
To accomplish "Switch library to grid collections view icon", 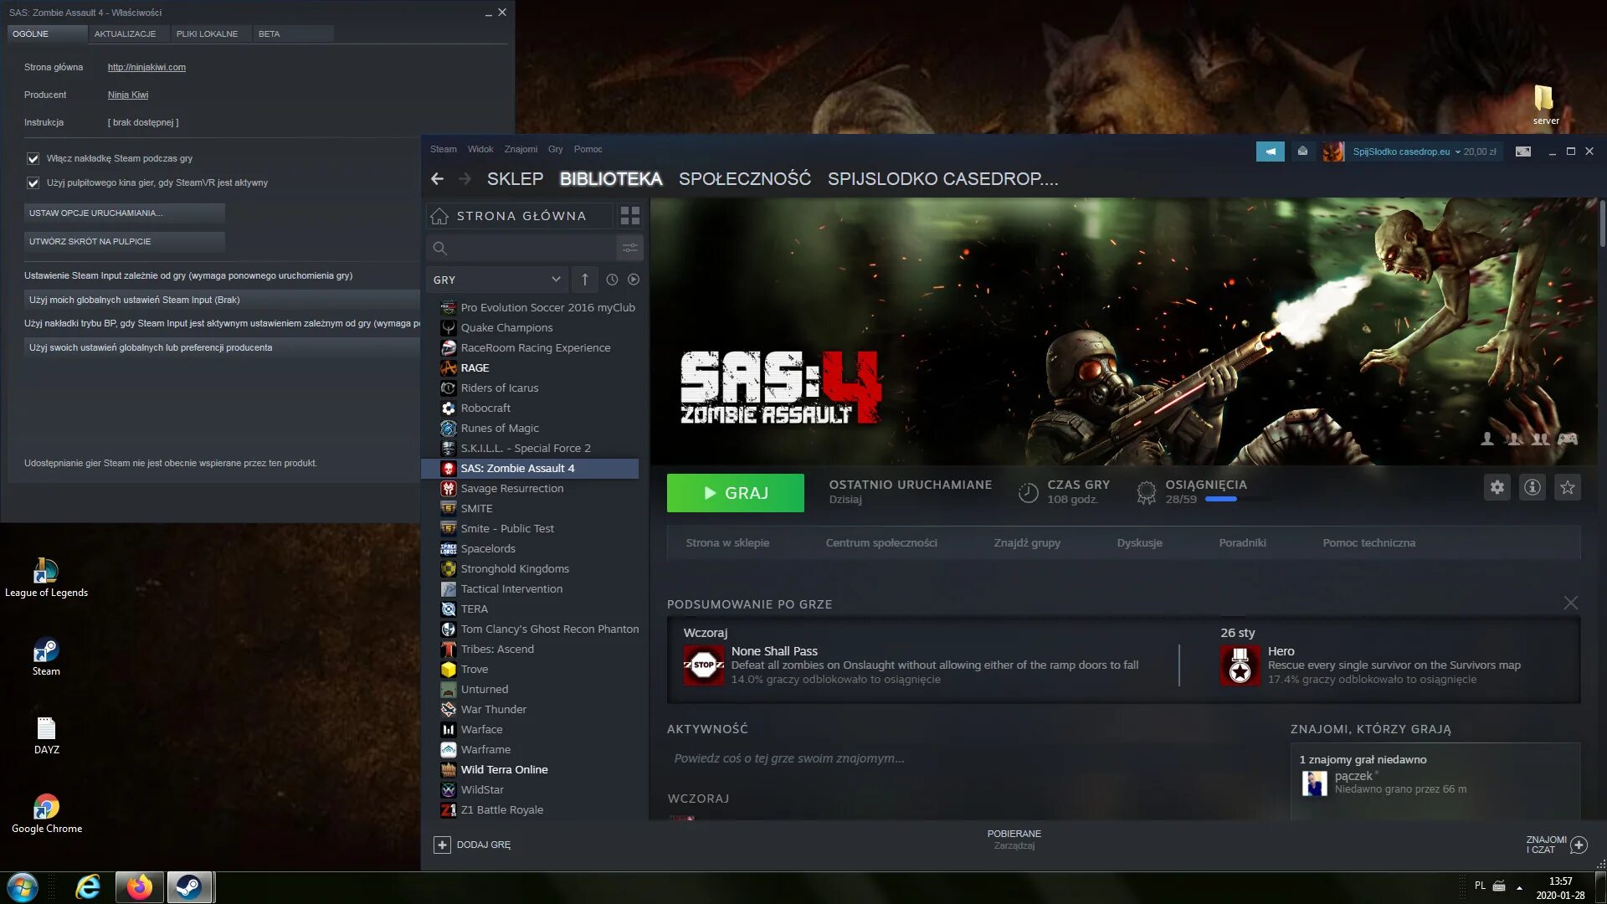I will [x=630, y=216].
